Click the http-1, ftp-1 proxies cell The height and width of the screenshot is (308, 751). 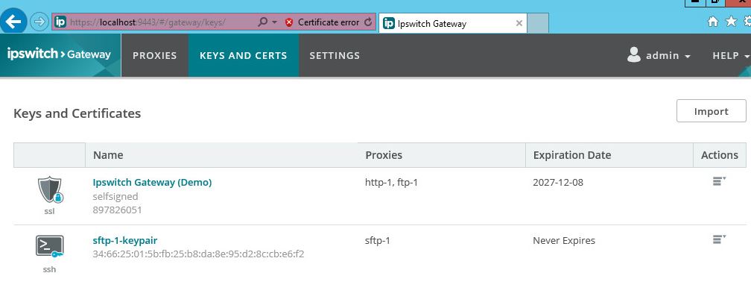(391, 182)
